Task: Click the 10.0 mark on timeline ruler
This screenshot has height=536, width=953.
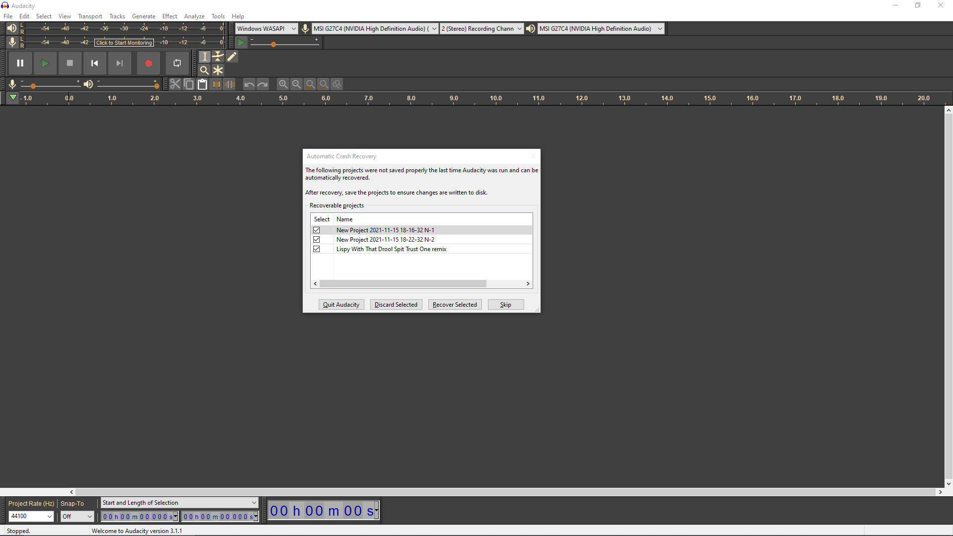Action: pyautogui.click(x=496, y=98)
